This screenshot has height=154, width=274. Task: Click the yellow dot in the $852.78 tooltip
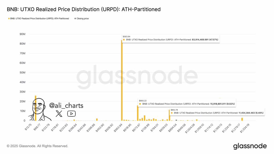pyautogui.click(x=172, y=113)
